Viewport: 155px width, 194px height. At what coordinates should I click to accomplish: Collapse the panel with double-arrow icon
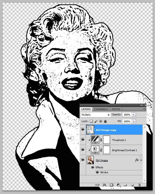point(141,105)
